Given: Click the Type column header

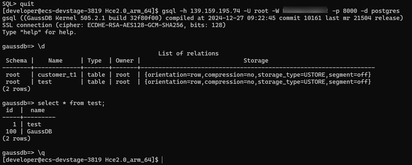Looking at the screenshot, I should pos(94,61).
